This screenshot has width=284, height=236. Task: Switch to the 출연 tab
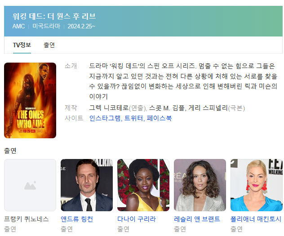tap(49, 45)
